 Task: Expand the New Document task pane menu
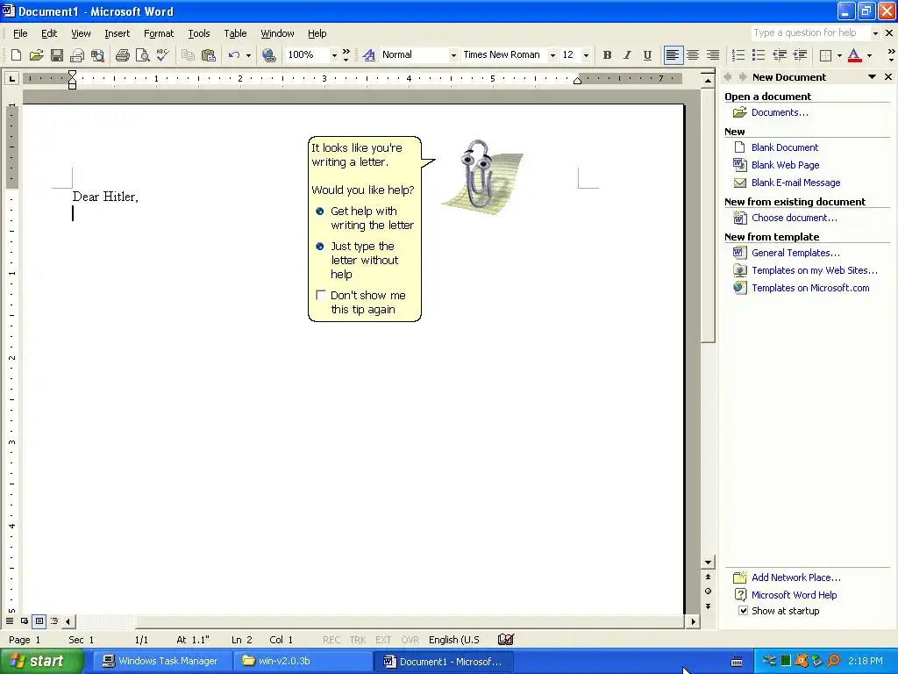pos(872,77)
